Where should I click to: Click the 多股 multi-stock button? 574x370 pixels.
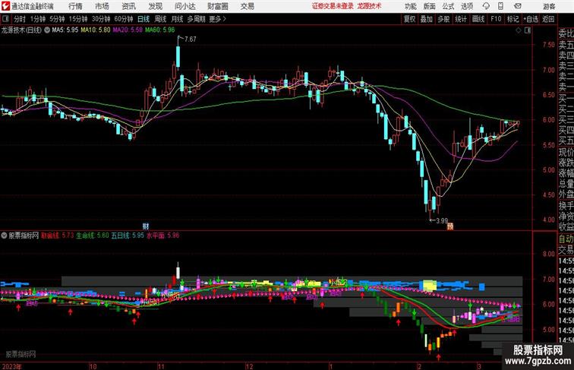[443, 19]
